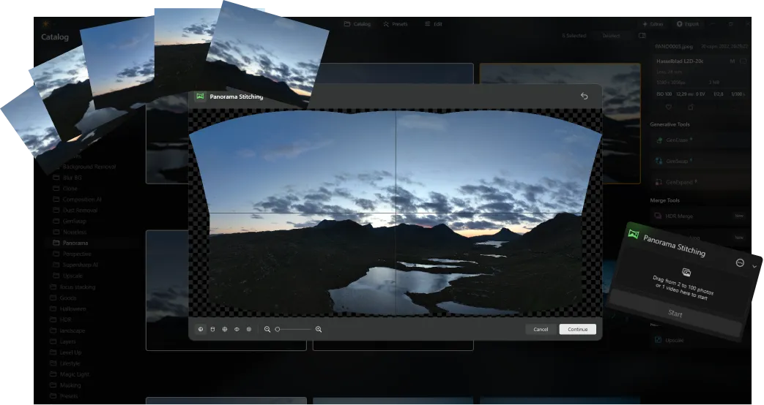The image size is (764, 405).
Task: Switch to the Presets tab
Action: [395, 24]
